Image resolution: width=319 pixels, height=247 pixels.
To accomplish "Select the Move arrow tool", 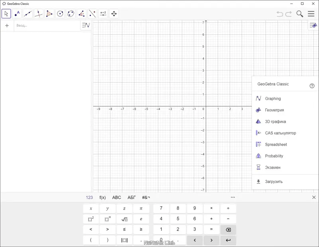I will 6,14.
